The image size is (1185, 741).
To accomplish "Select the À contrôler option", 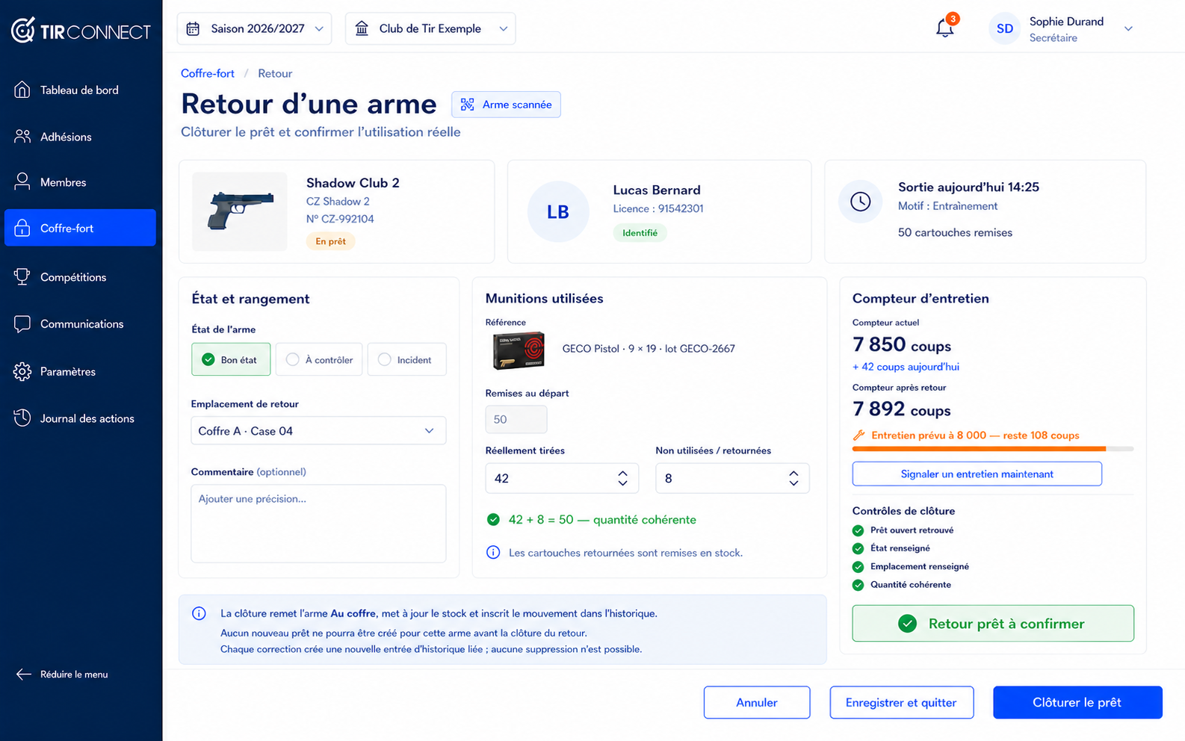I will click(x=319, y=359).
